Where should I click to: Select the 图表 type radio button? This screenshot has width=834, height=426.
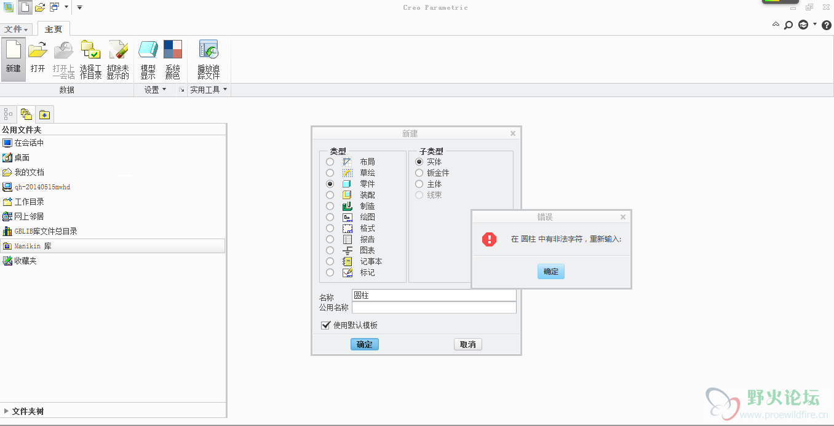[x=330, y=250]
